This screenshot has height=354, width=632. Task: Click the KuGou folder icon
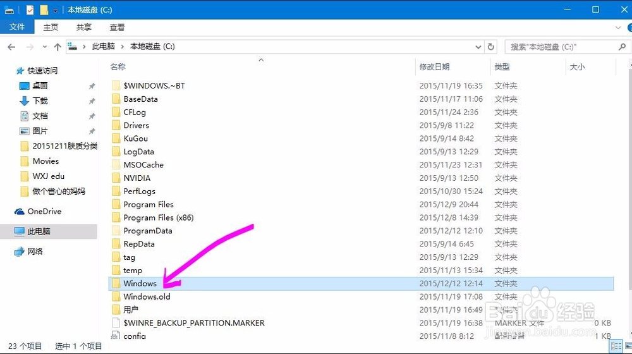pos(116,138)
